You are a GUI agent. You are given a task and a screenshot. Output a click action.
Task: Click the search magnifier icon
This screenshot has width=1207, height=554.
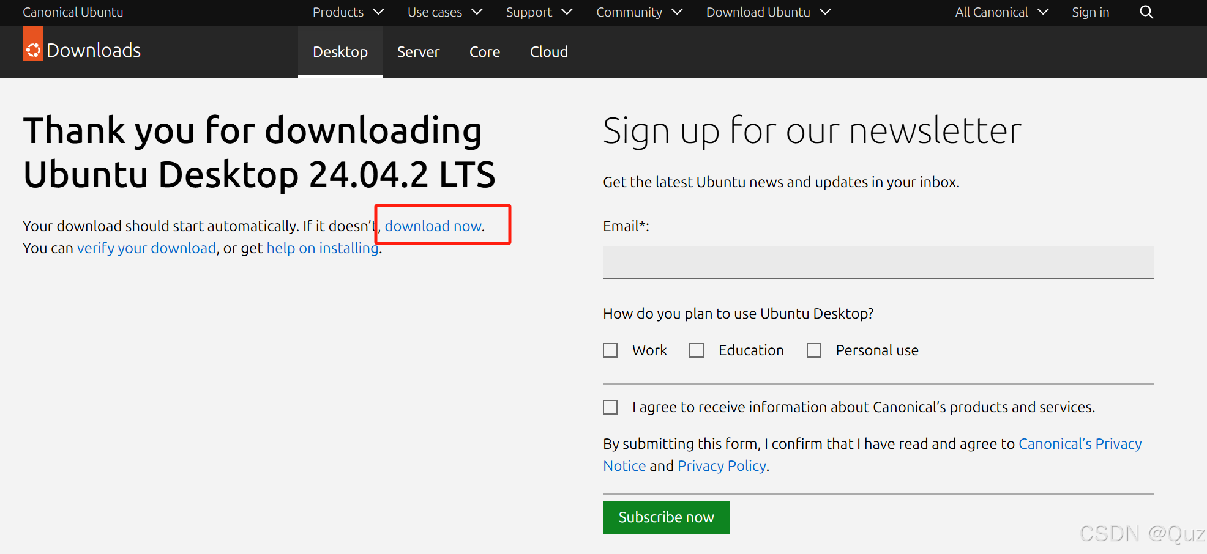click(x=1146, y=12)
